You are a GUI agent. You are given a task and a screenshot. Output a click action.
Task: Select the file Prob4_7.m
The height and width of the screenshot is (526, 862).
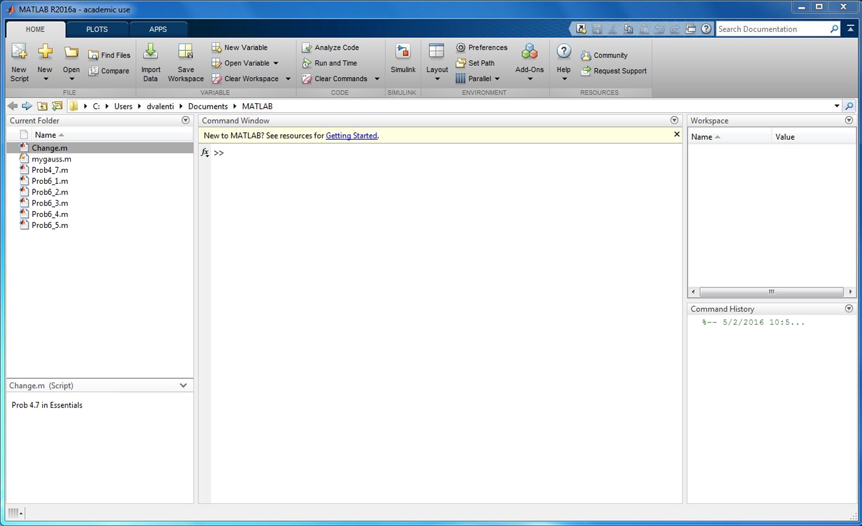(50, 170)
